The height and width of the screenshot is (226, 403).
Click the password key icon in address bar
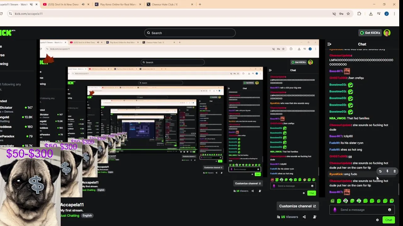click(341, 14)
